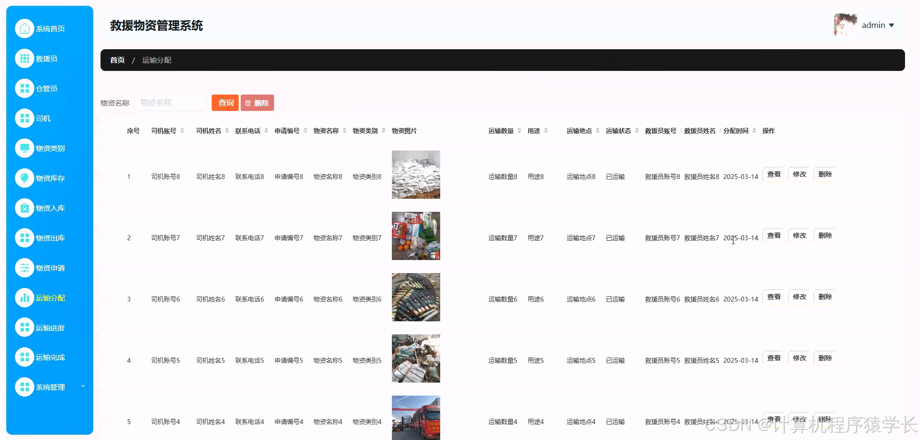Click the 运输完成 grid icon
The image size is (920, 440).
tap(25, 357)
